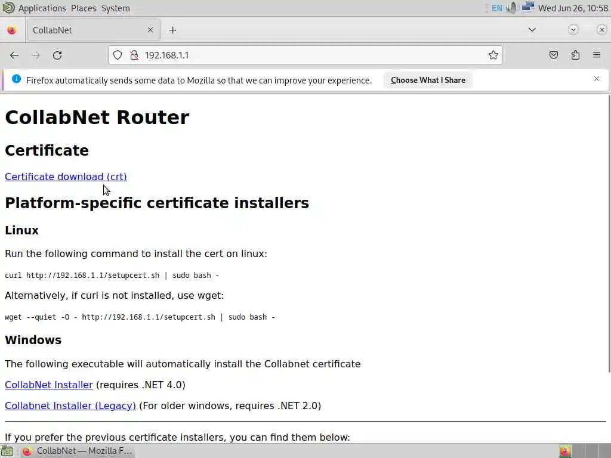Open Collabnet Installer (Legacy) link
Image resolution: width=611 pixels, height=458 pixels.
pyautogui.click(x=70, y=406)
